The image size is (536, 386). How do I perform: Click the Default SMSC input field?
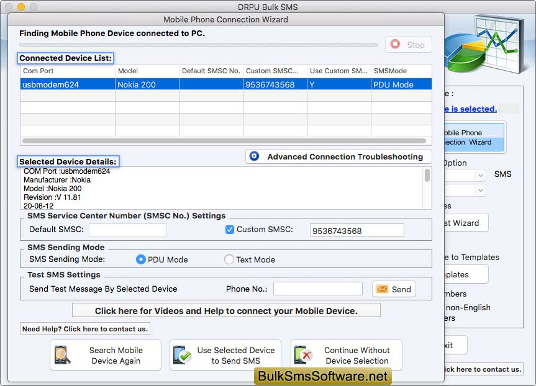(x=127, y=230)
